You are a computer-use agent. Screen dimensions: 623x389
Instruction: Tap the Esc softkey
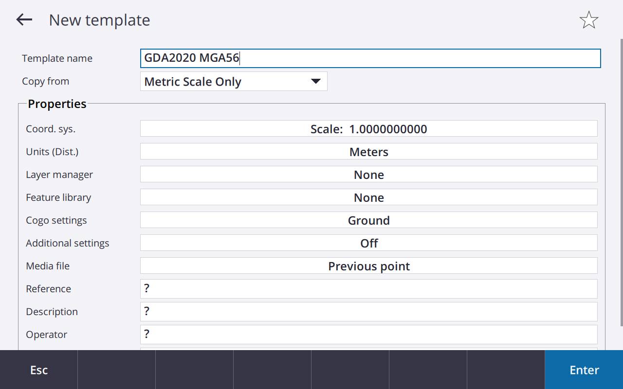coord(39,370)
